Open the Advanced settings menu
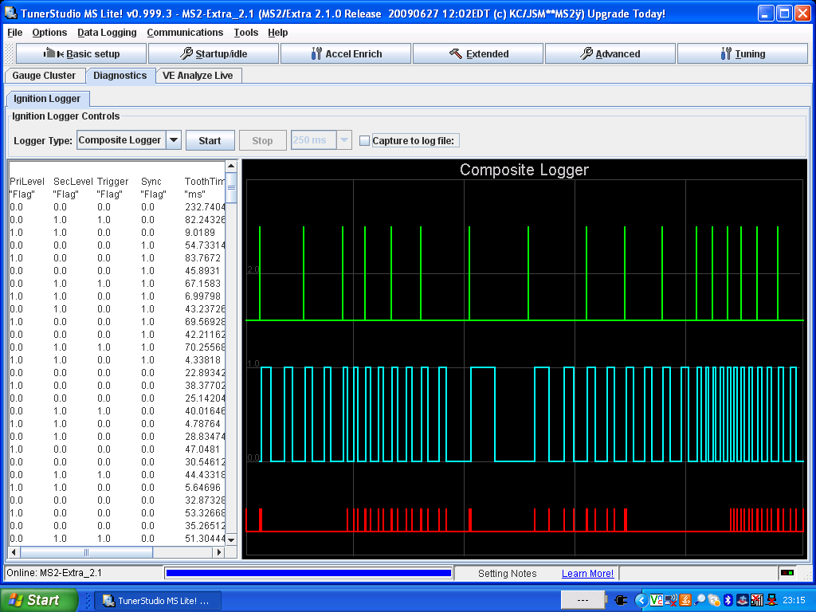This screenshot has width=816, height=612. tap(610, 54)
